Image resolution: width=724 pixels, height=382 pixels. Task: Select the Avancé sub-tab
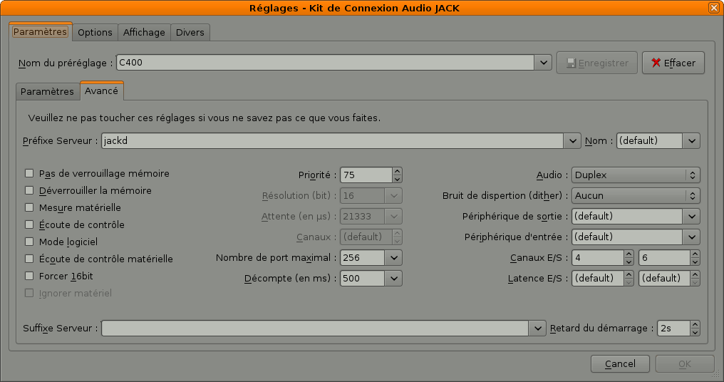click(102, 91)
